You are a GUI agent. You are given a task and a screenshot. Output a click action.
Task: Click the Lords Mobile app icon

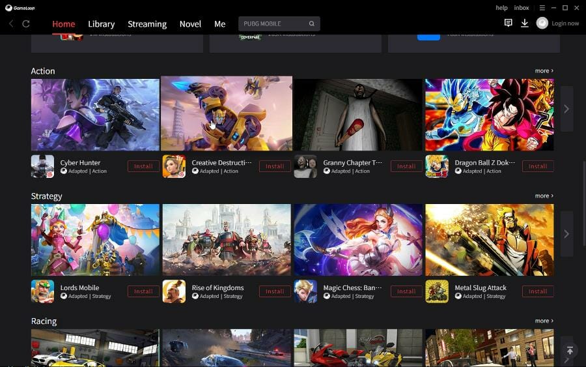coord(42,291)
